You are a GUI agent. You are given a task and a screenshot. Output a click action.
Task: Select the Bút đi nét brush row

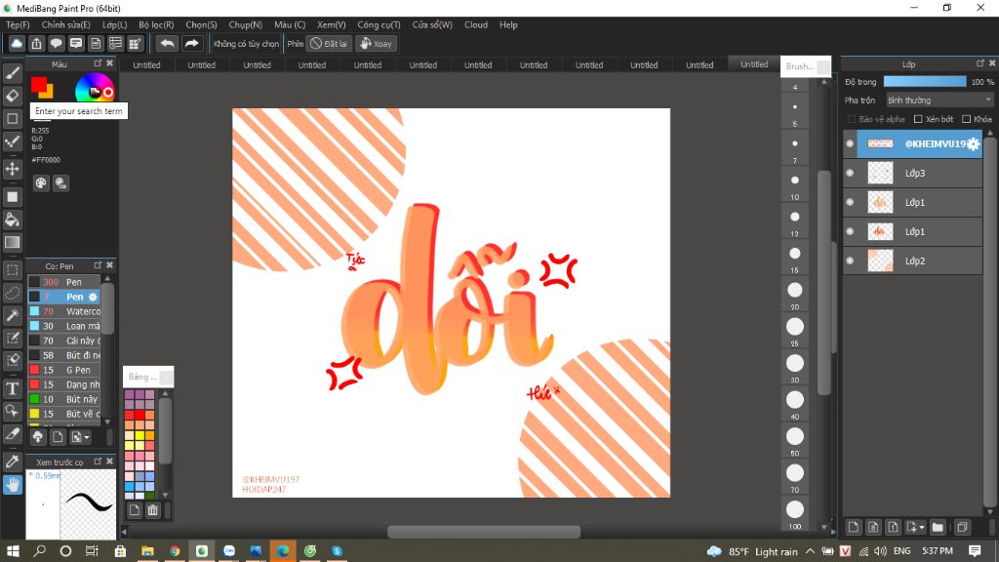[64, 355]
